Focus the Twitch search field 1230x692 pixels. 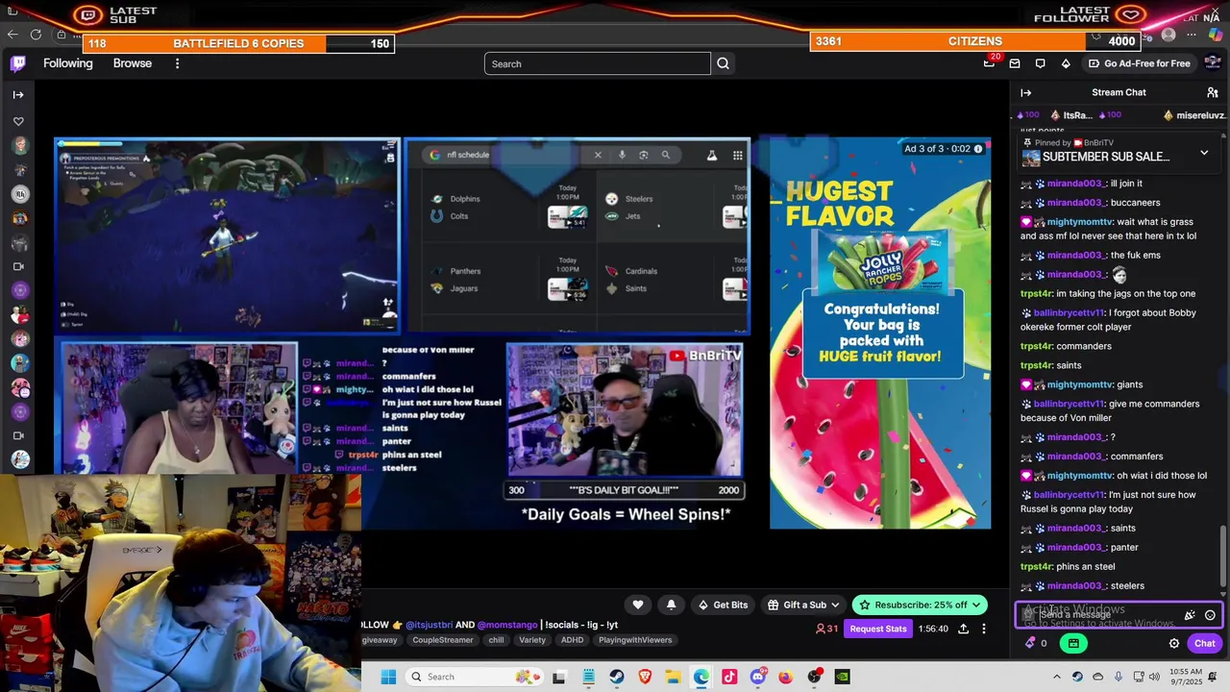597,63
